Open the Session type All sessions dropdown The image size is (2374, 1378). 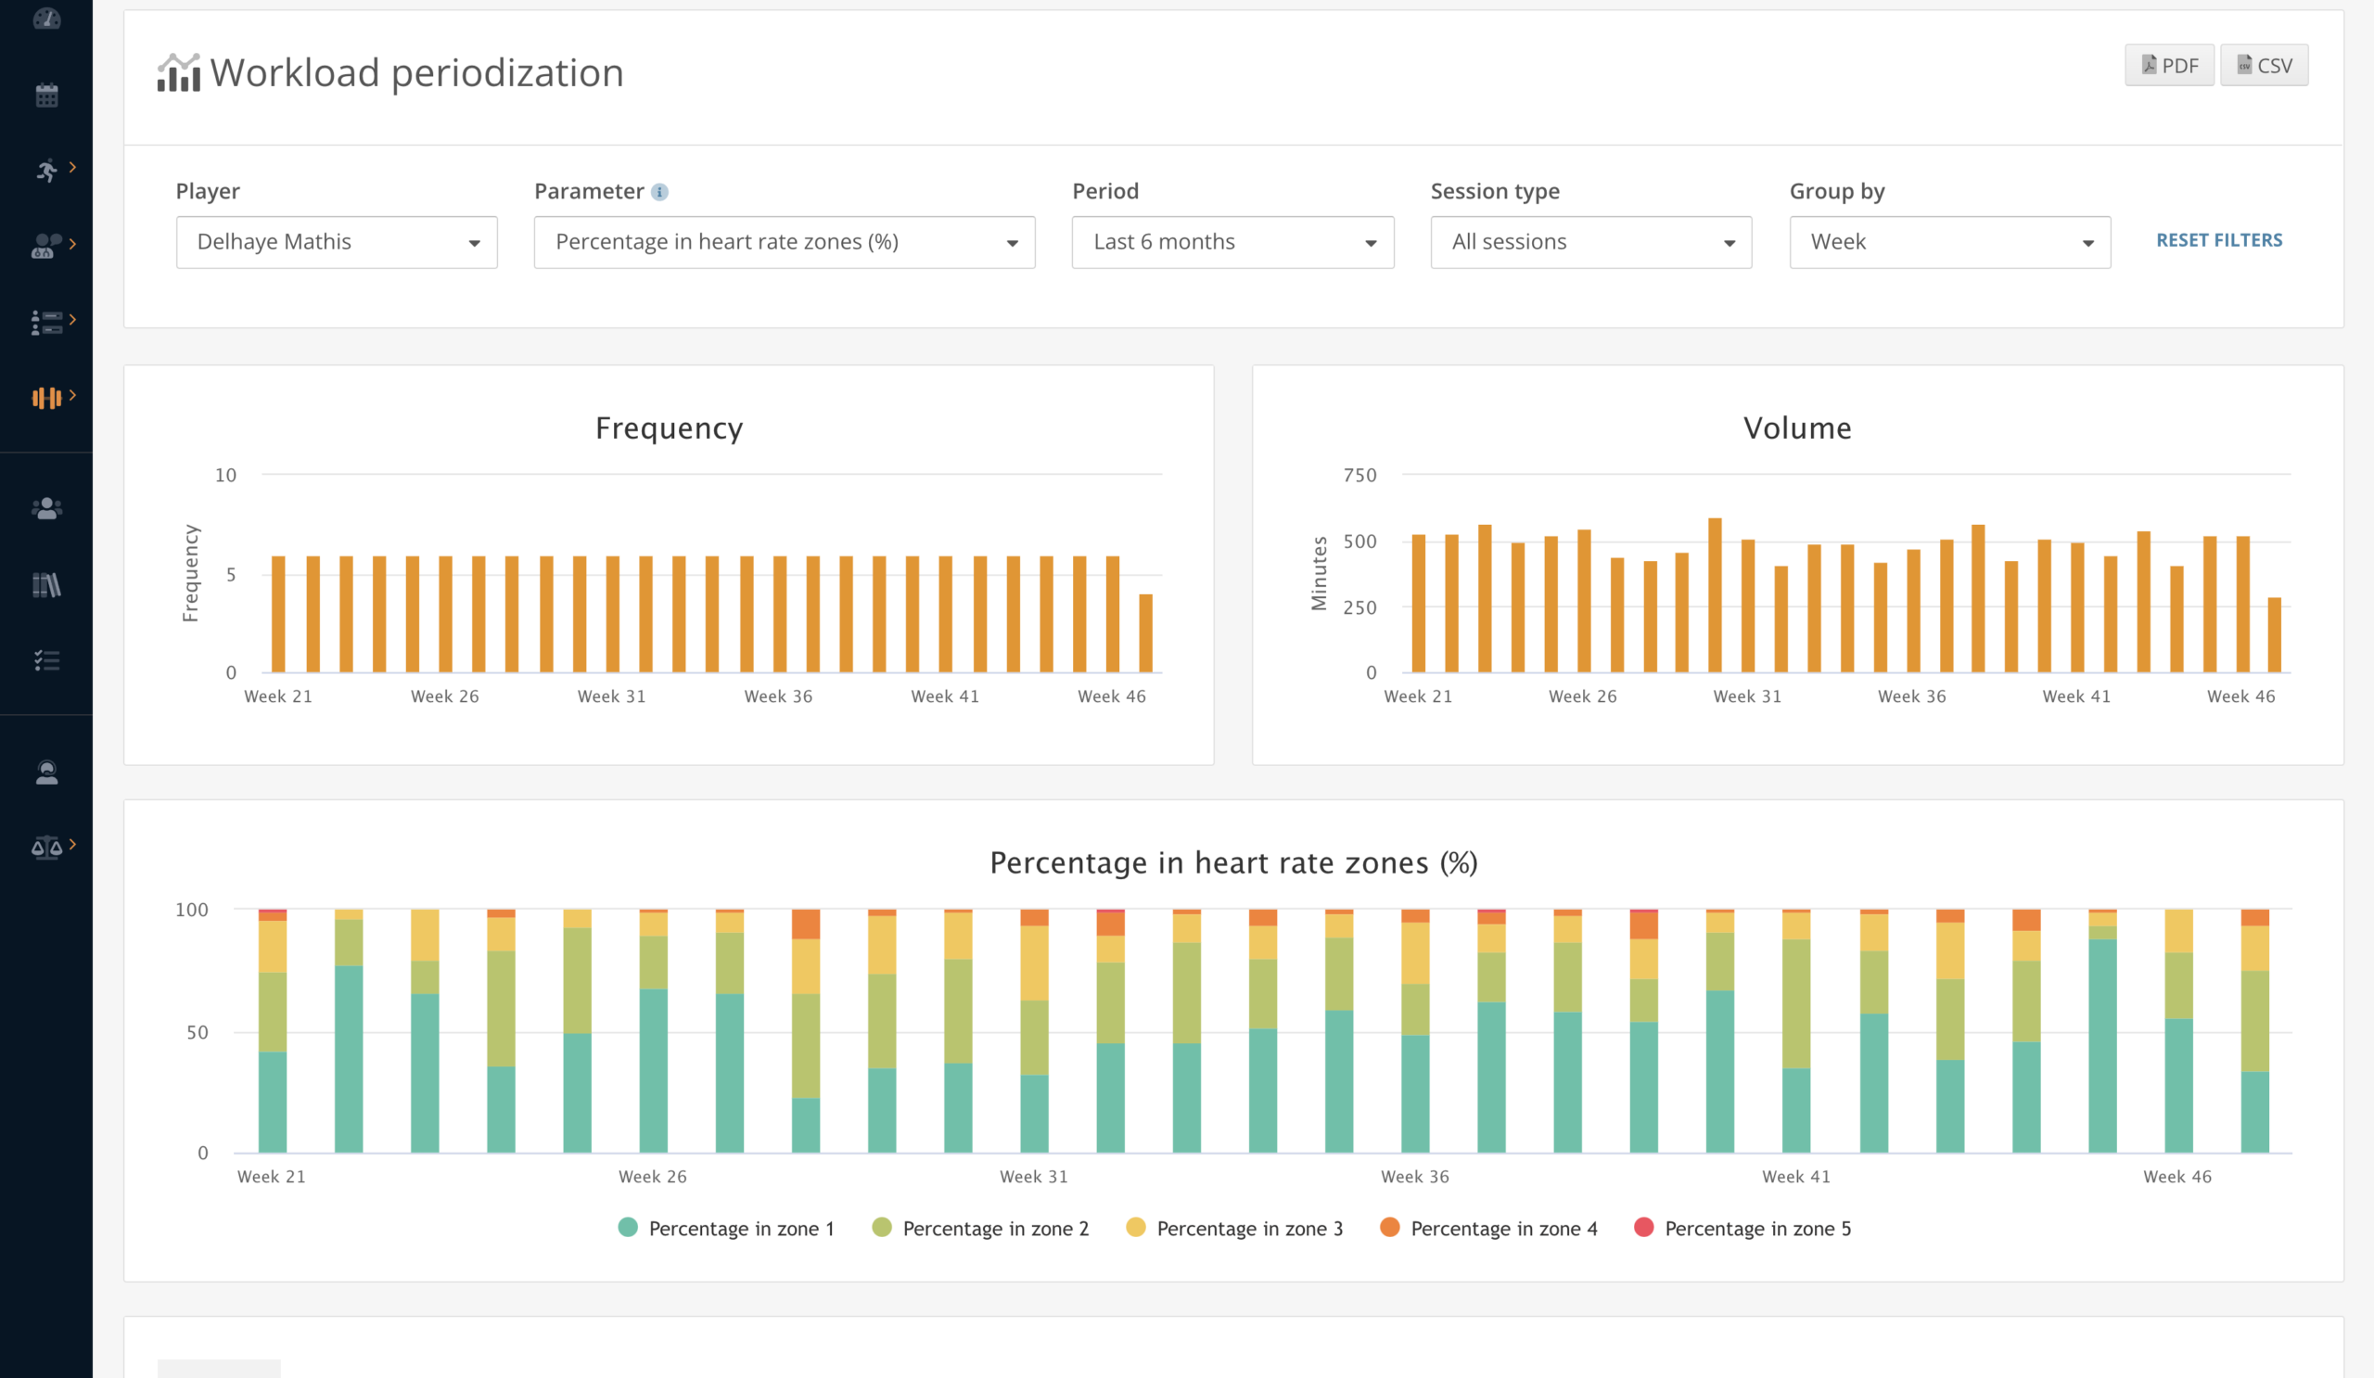(x=1590, y=242)
